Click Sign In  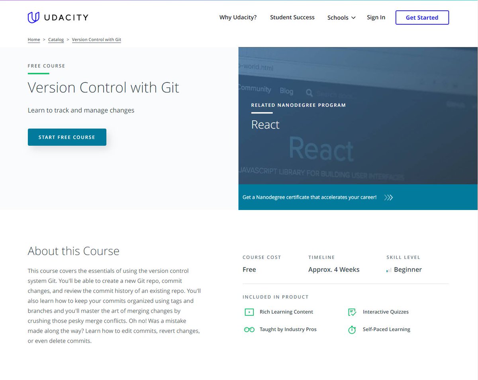point(376,18)
